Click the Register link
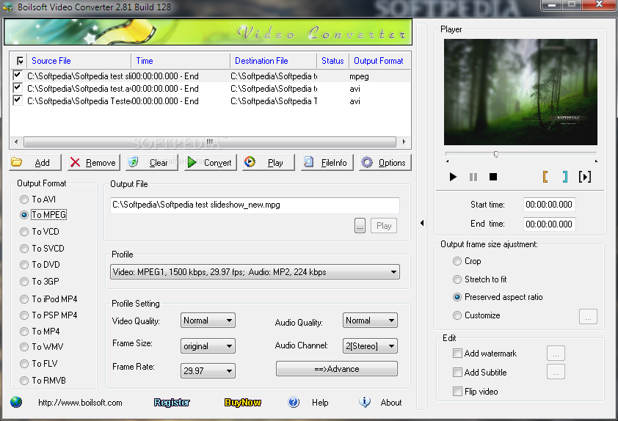The width and height of the screenshot is (618, 421). tap(172, 403)
